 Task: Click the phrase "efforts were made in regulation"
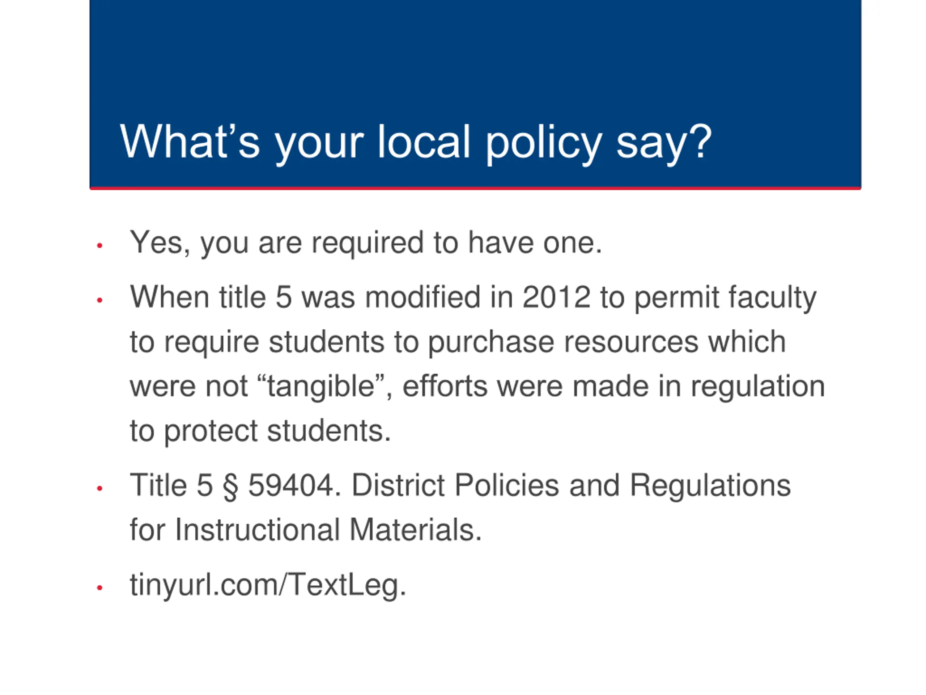(613, 386)
